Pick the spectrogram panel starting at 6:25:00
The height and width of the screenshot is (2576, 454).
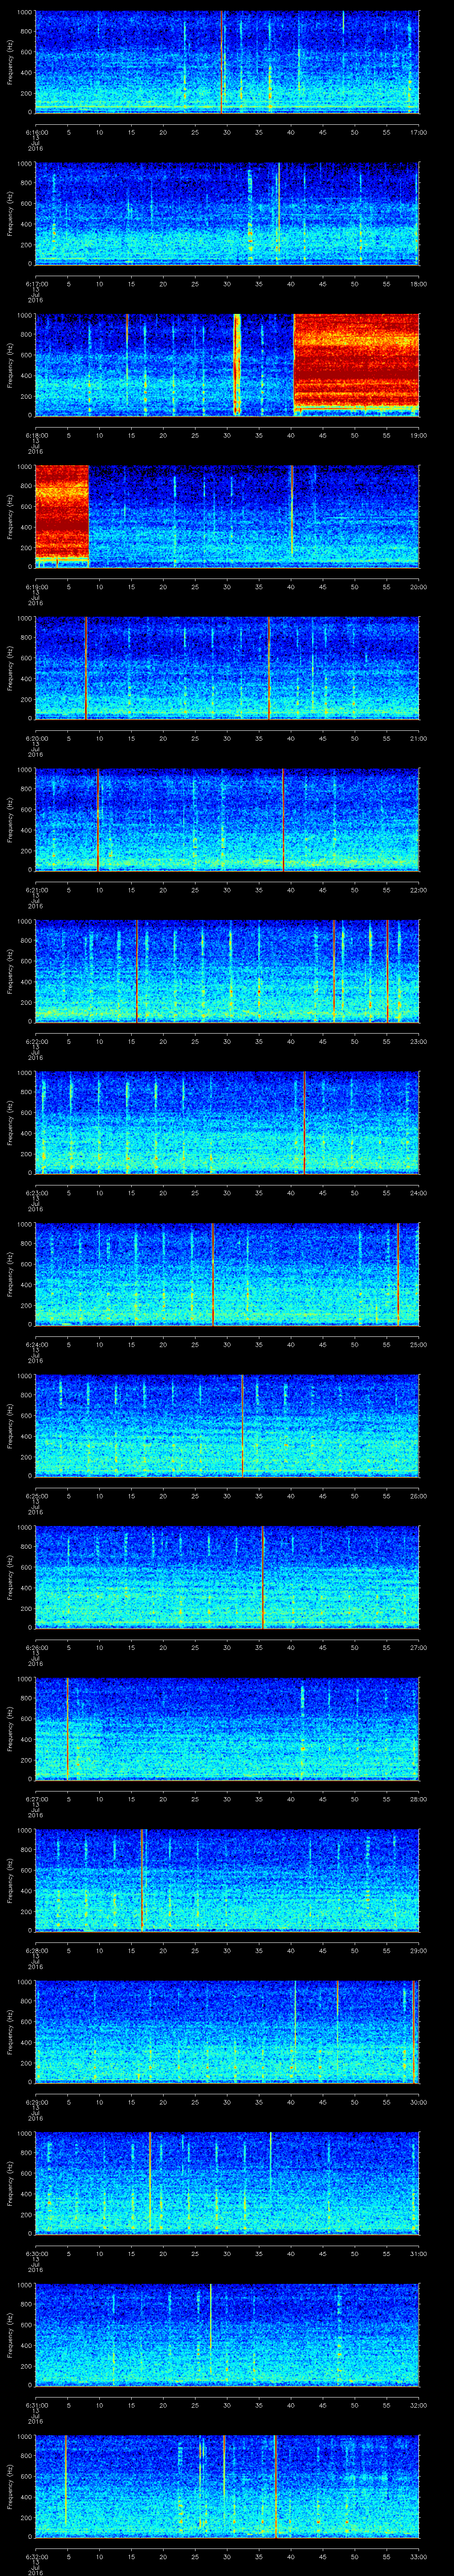[227, 1425]
